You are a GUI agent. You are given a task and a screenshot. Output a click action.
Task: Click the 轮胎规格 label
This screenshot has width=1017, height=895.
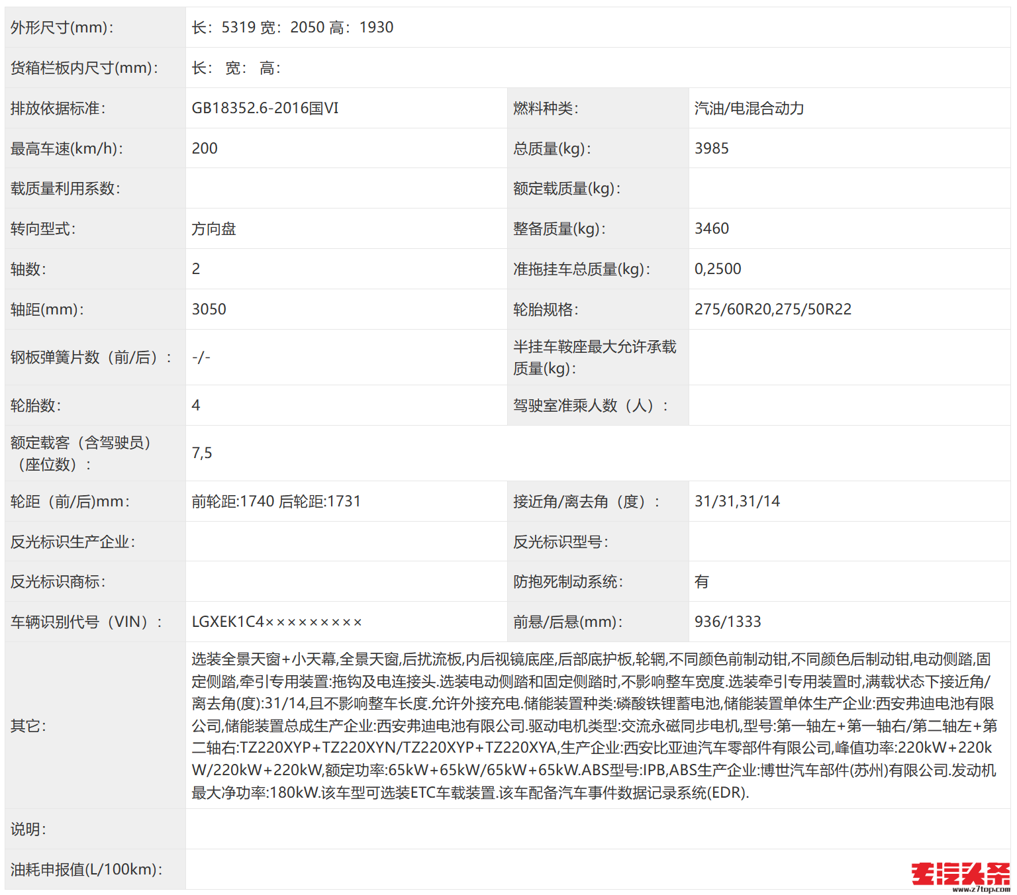pos(546,309)
